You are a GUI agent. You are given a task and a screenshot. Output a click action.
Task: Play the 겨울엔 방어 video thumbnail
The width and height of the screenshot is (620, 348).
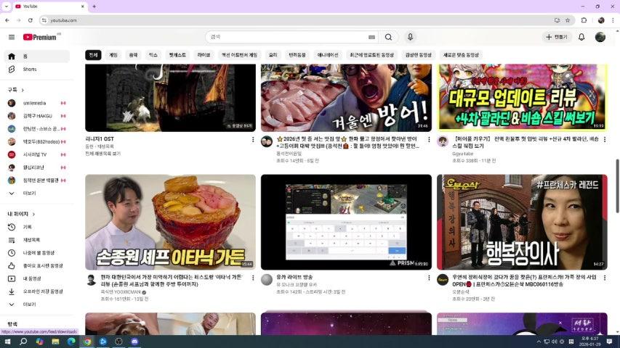[x=346, y=98]
